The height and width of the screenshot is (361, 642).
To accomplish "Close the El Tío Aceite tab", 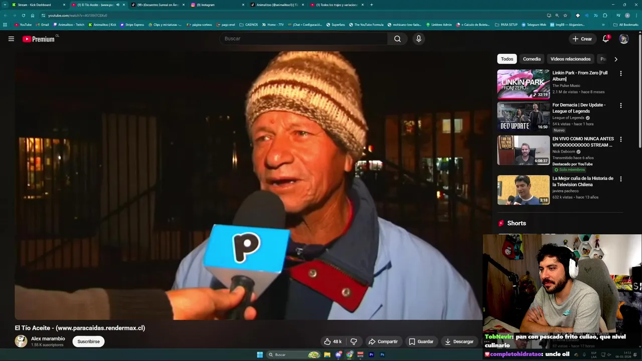I will [x=124, y=5].
